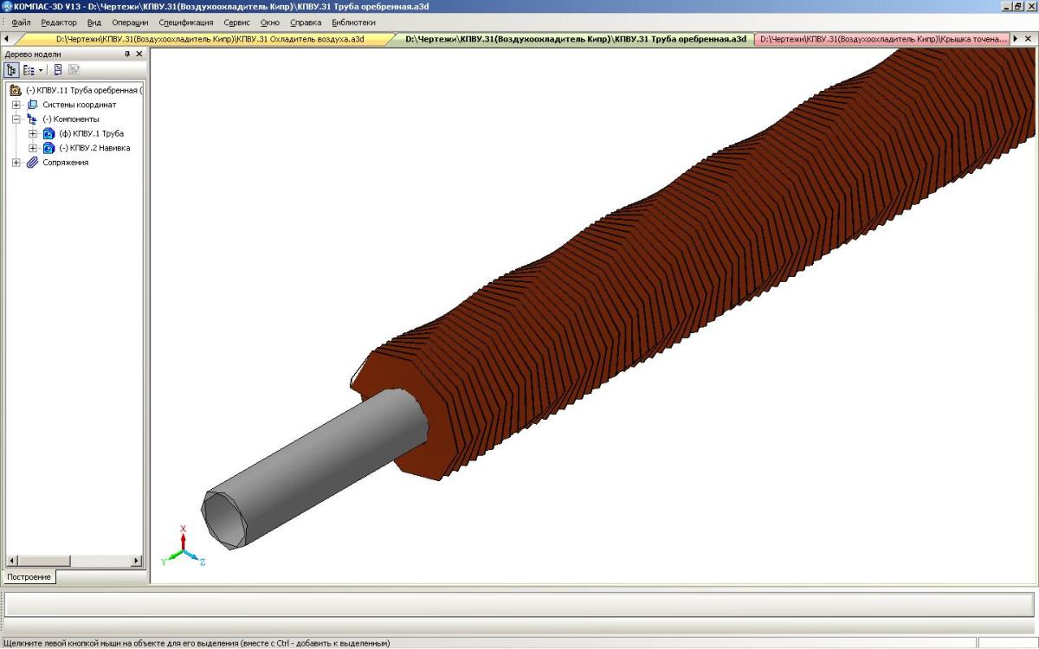Click the Построение tab at panel bottom
This screenshot has width=1039, height=649.
(x=29, y=576)
